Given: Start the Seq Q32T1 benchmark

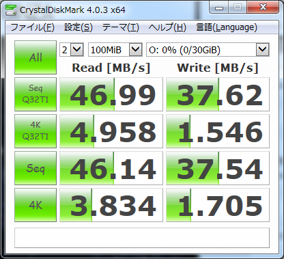Looking at the screenshot, I should pyautogui.click(x=35, y=94).
